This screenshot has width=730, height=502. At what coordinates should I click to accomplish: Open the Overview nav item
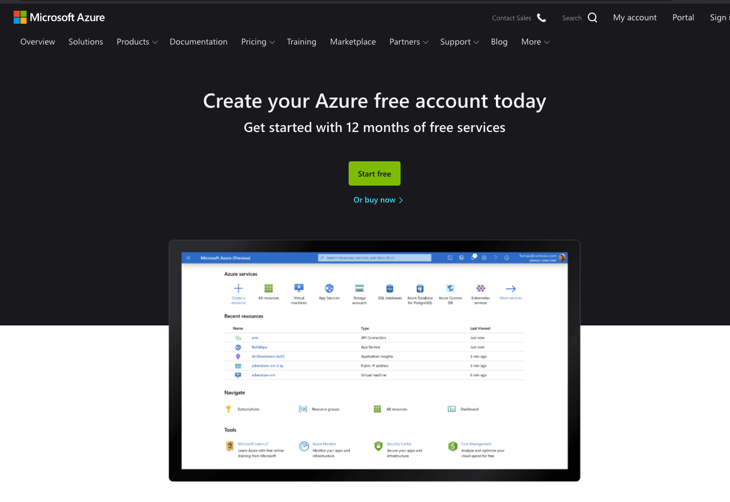[x=38, y=42]
